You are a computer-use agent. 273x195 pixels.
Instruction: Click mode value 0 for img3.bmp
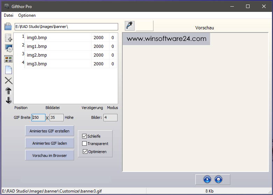(113, 64)
